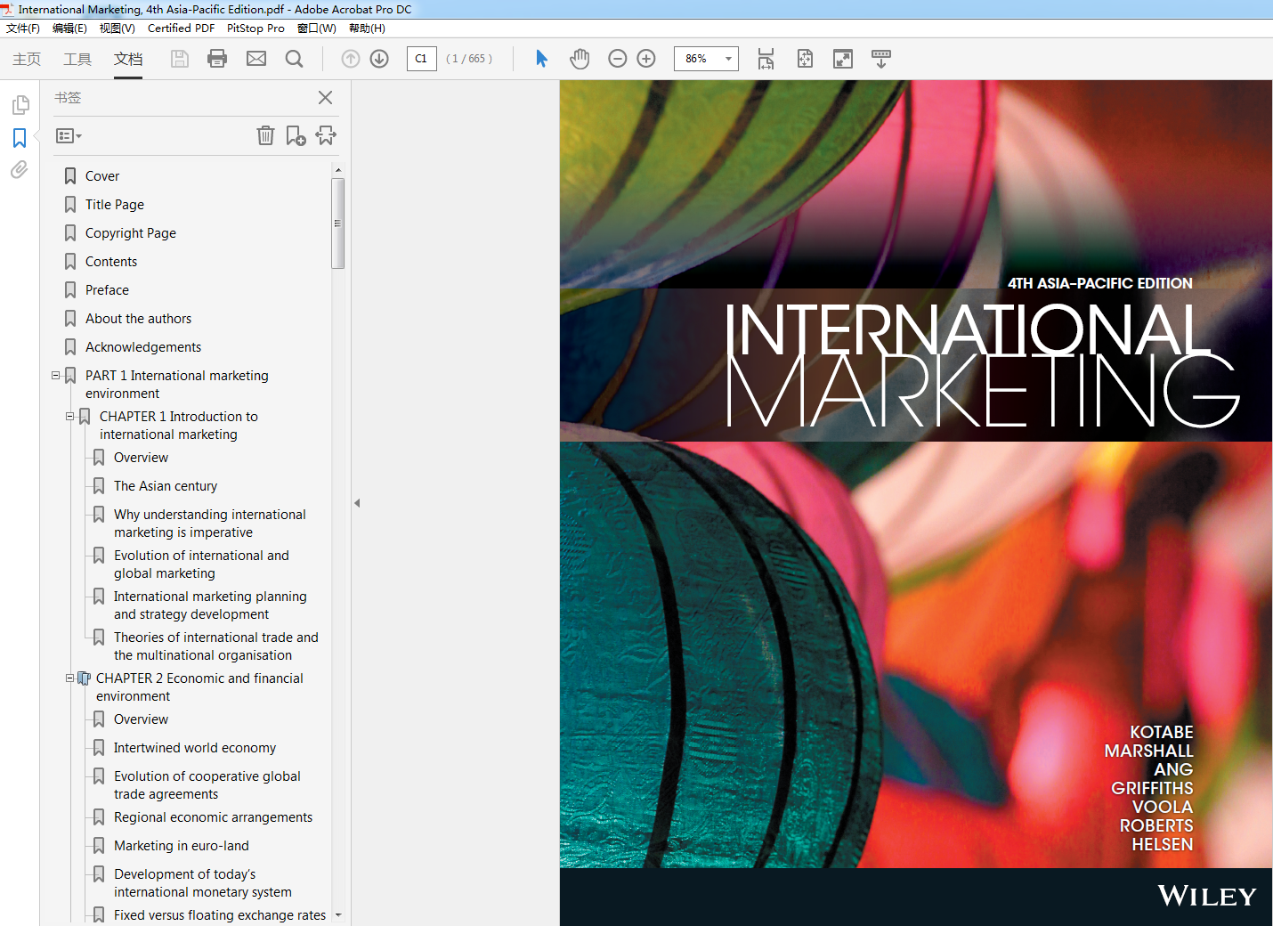Click bookmarks scroll up arrow
The height and width of the screenshot is (926, 1273).
click(x=338, y=170)
